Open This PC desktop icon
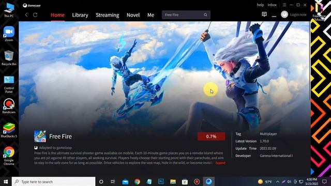The height and width of the screenshot is (186, 331). (x=9, y=10)
